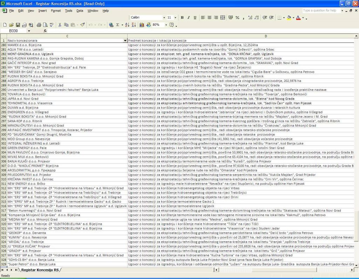359x279 pixels.
Task: Insert a hyperlink via globe icon
Action: 111,25
